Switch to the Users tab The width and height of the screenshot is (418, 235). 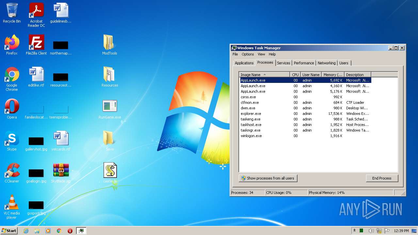[344, 63]
